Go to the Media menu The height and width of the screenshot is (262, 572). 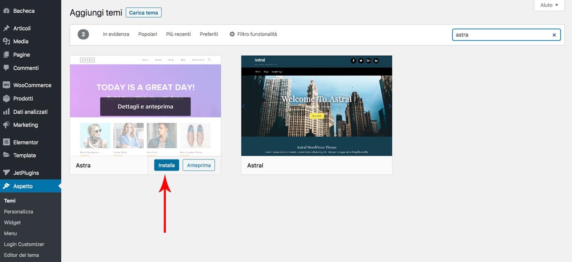click(31, 41)
